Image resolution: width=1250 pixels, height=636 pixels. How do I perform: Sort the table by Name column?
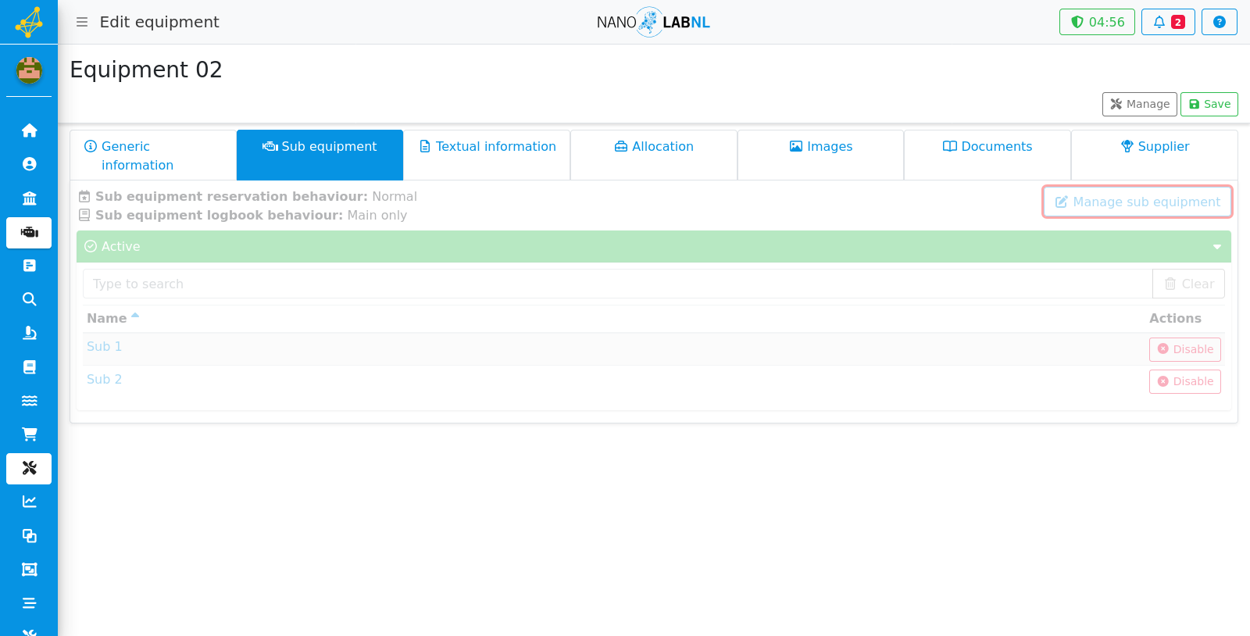point(112,318)
